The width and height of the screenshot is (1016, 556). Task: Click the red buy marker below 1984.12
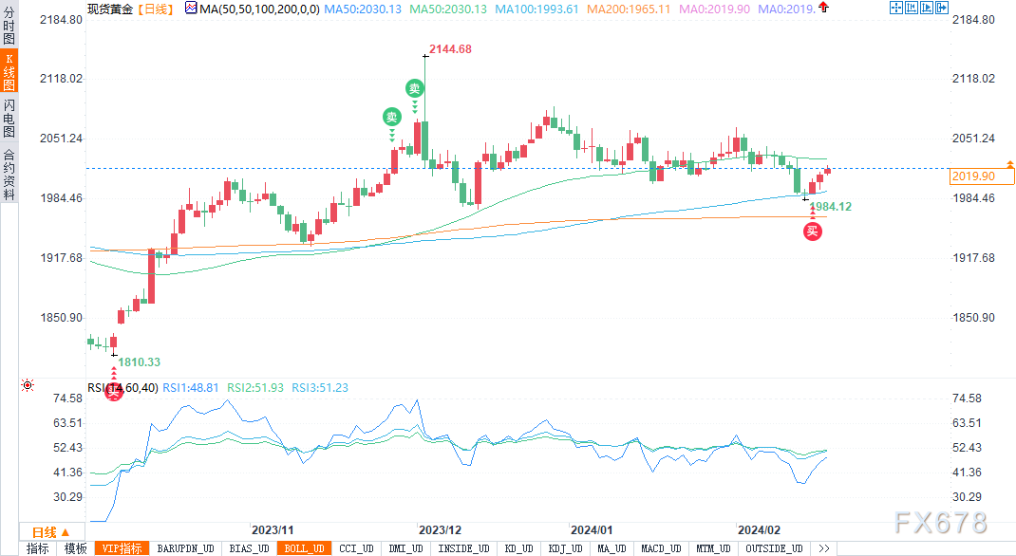coord(812,231)
